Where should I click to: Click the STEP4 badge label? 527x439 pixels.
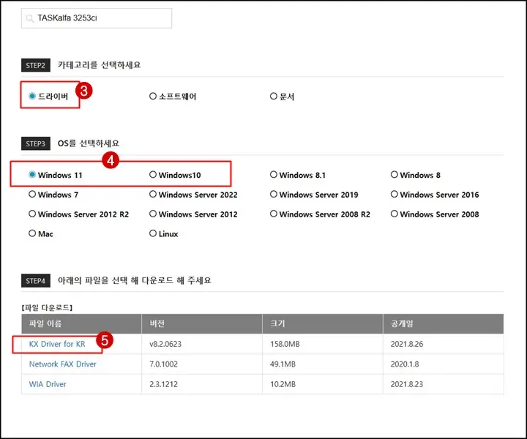(36, 280)
